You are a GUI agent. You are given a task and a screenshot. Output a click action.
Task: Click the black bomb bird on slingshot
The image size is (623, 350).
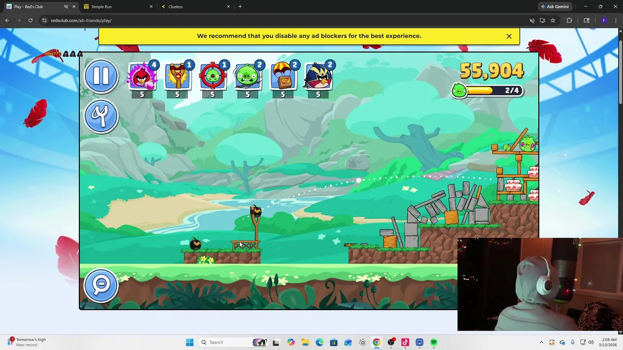[256, 211]
